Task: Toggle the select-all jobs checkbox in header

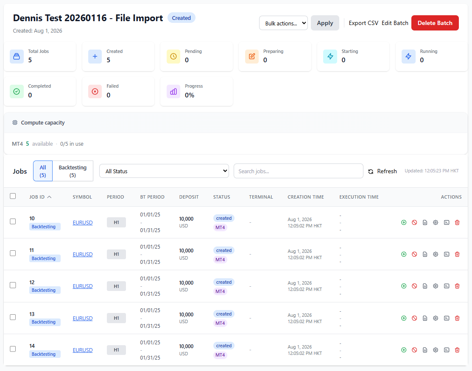Action: coord(13,196)
